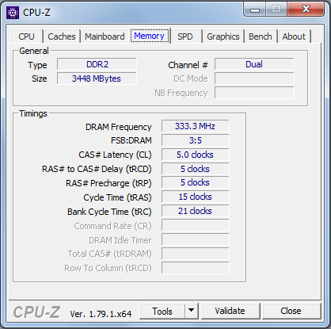
Task: Click the RAS# Precharge (tRP) label
Action: [x=108, y=183]
